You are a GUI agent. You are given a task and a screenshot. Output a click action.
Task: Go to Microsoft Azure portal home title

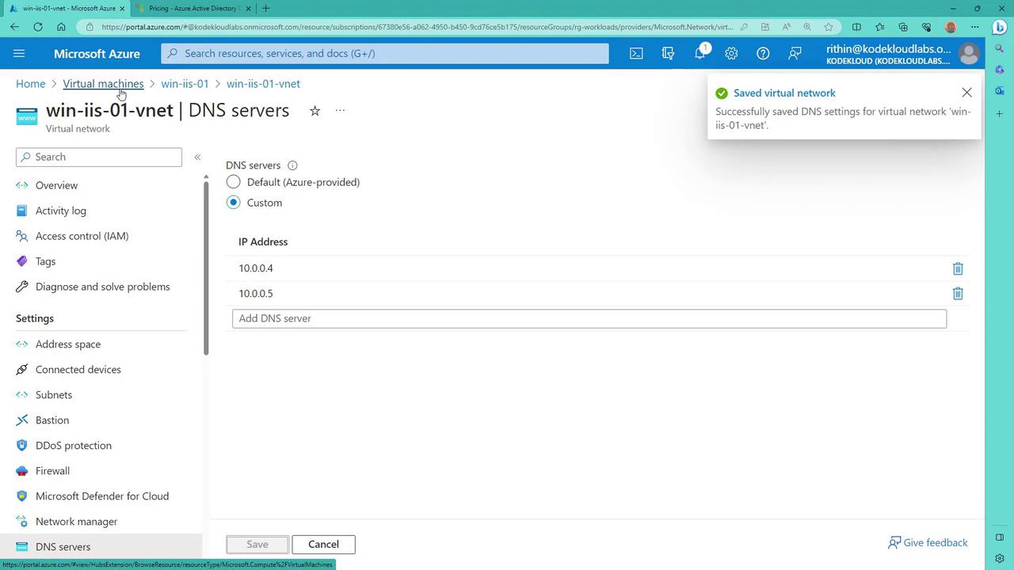pyautogui.click(x=97, y=54)
